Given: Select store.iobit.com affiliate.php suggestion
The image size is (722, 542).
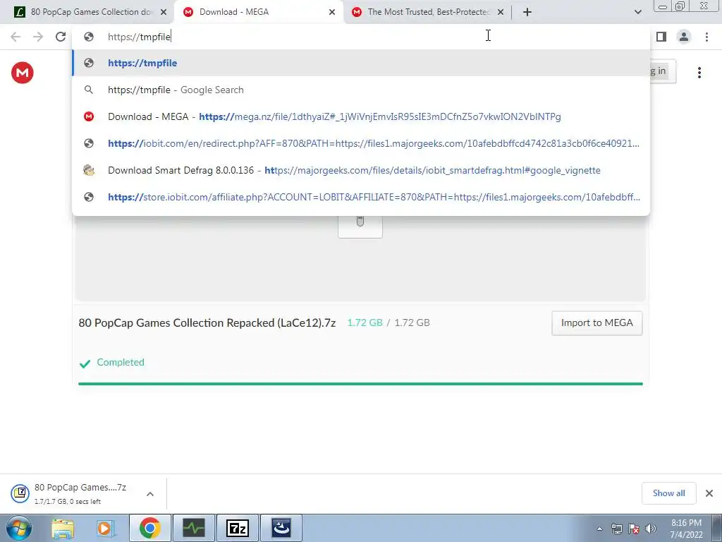Looking at the screenshot, I should click(361, 197).
